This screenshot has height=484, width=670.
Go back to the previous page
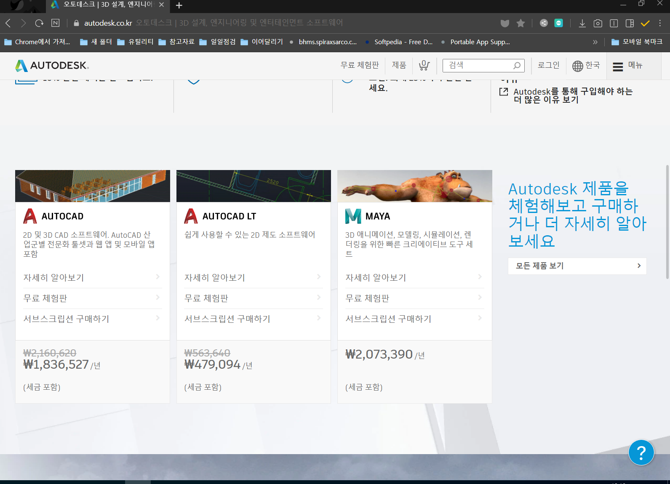click(8, 23)
